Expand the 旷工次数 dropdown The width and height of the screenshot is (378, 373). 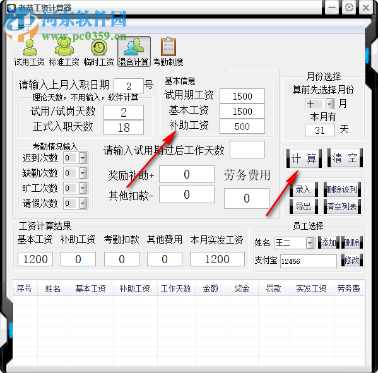[83, 188]
